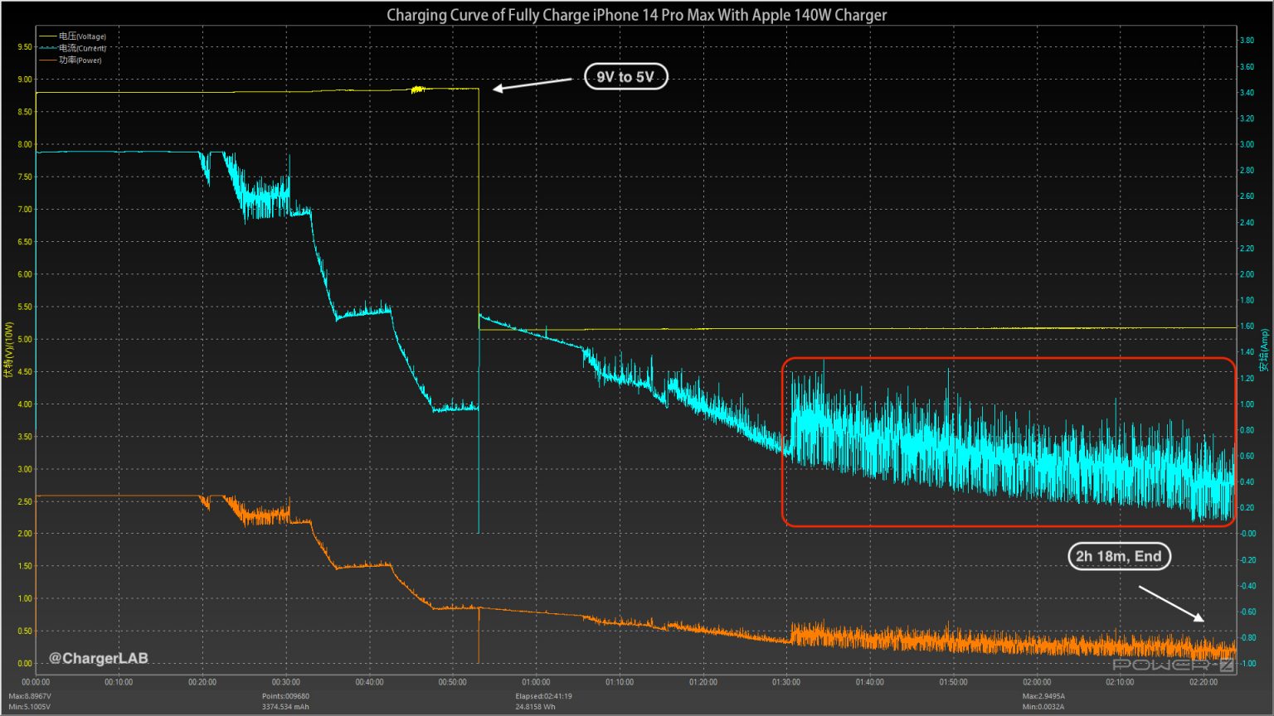Click the red highlight rectangle on the current curve
1274x716 pixels.
(1009, 443)
